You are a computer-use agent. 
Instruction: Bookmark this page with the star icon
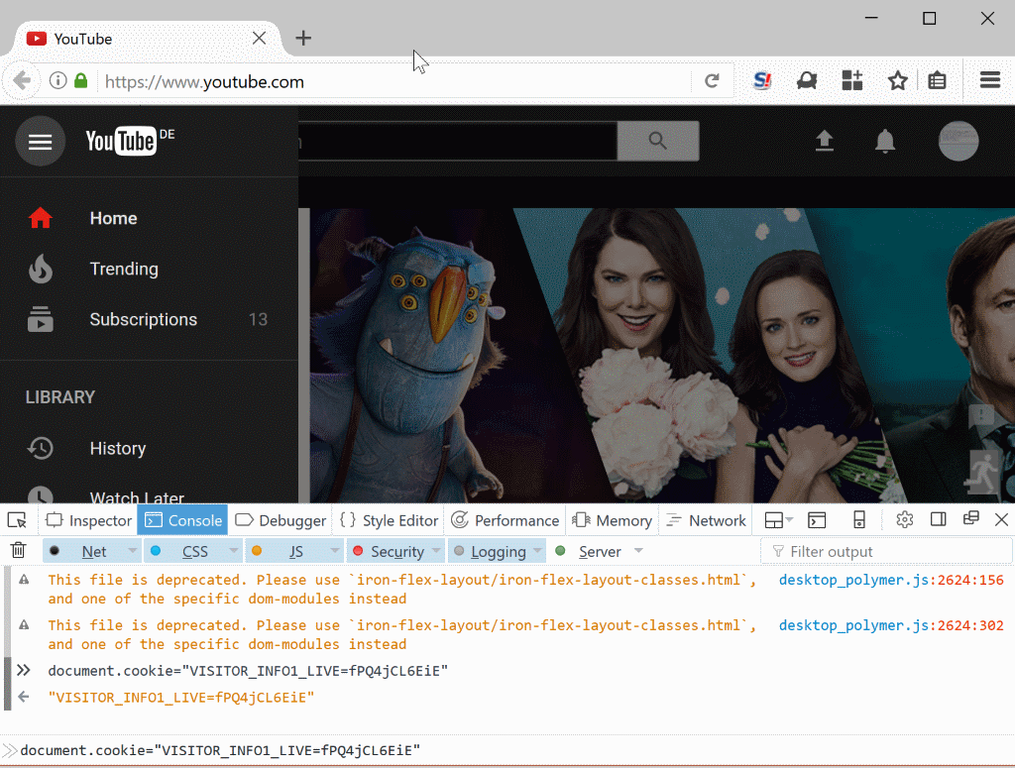pos(897,81)
